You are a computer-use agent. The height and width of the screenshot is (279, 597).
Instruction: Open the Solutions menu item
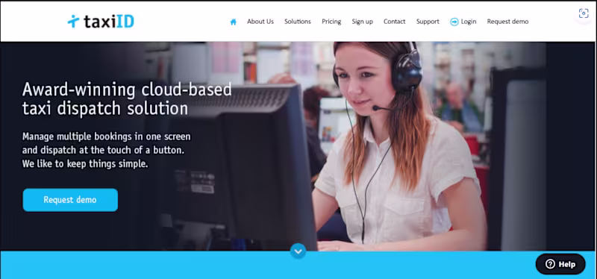(x=298, y=22)
